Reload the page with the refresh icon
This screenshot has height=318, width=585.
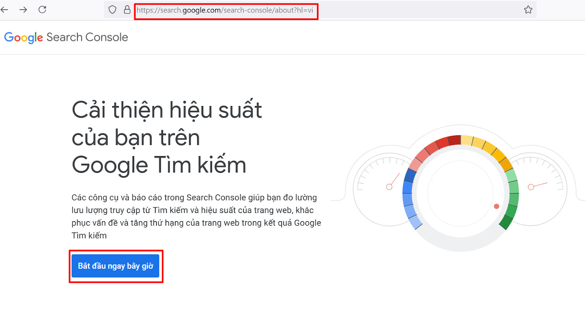[x=42, y=10]
